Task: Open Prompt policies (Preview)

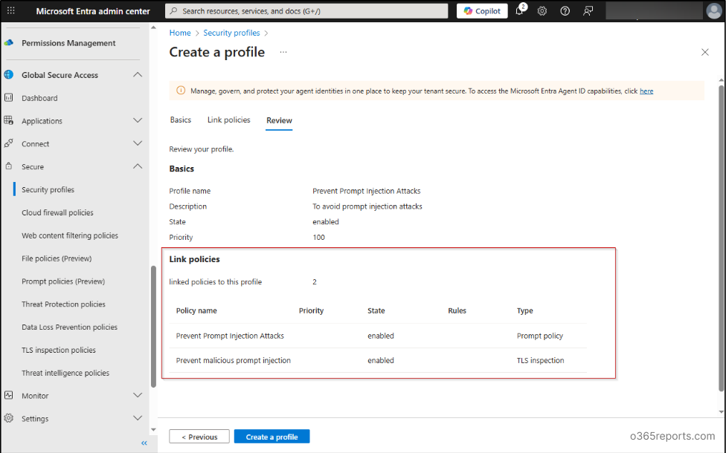Action: (x=63, y=281)
